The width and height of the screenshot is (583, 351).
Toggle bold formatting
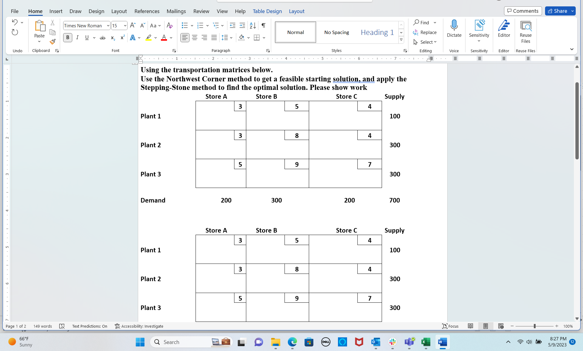point(67,37)
